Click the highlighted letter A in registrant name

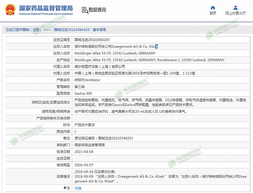coord(157,47)
